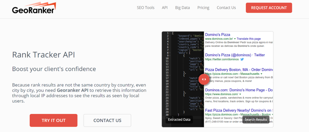Click the Extracted Data label
Screen dimensions: 309x132
pyautogui.click(x=179, y=119)
